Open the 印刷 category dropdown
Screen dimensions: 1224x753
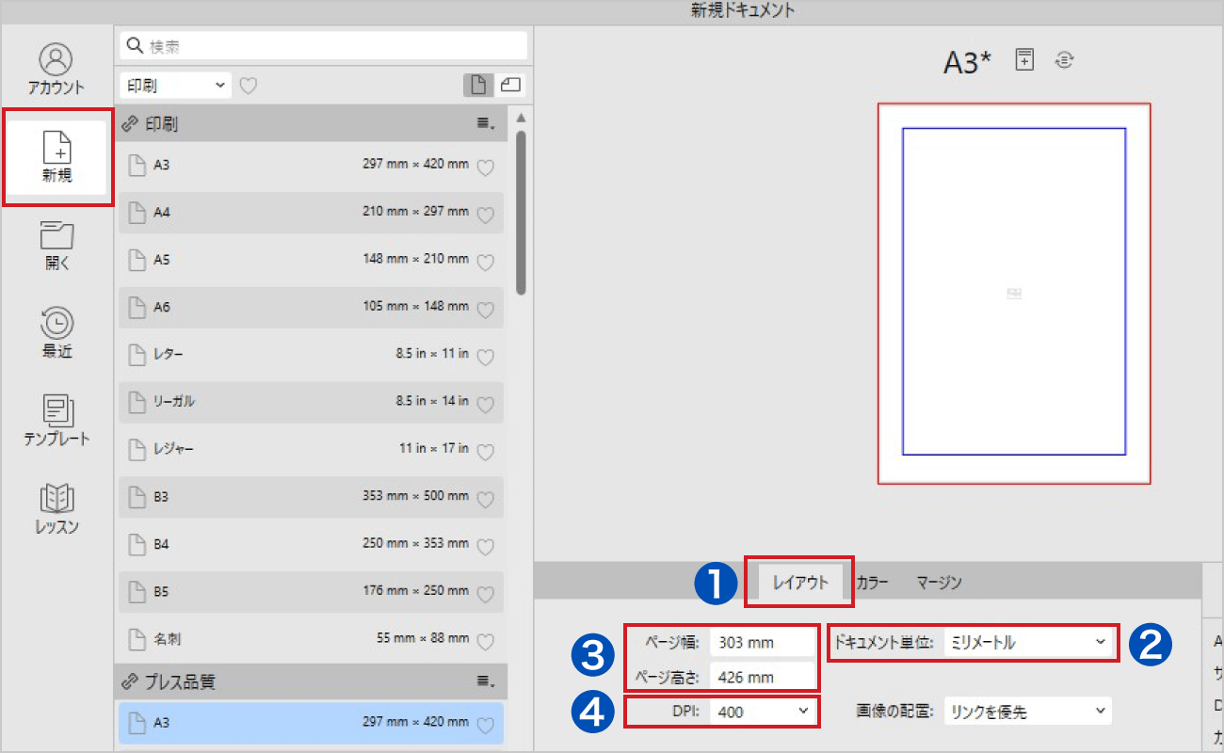pyautogui.click(x=176, y=85)
